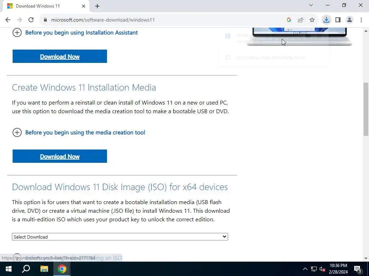
Task: Open Chrome three-dot menu
Action: coord(361,20)
